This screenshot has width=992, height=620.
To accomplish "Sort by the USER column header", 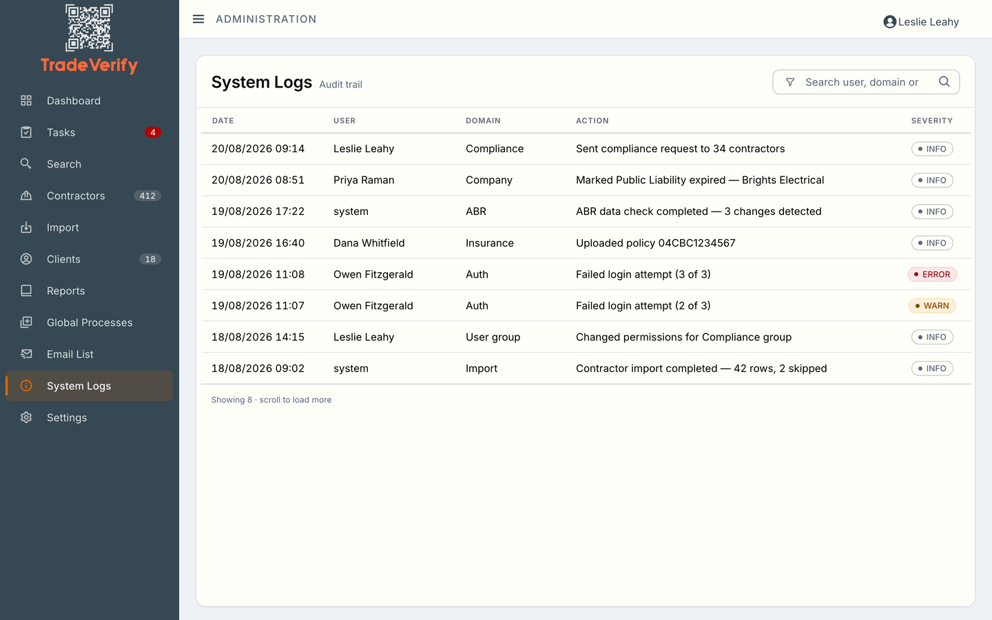I will click(344, 121).
